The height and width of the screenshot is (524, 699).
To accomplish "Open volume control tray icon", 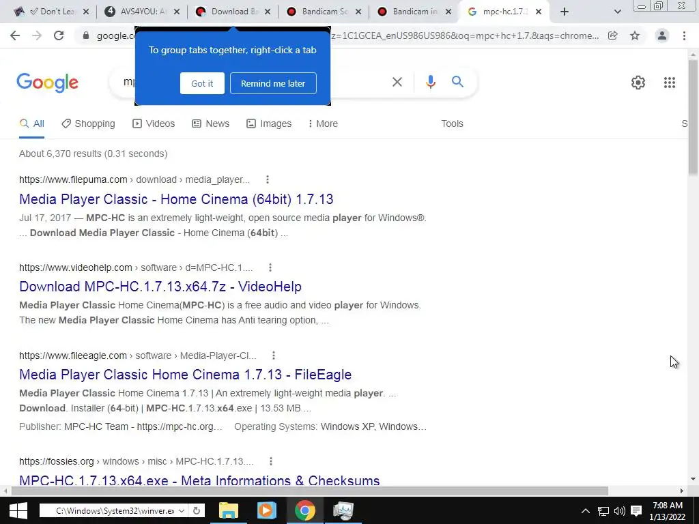I will (620, 511).
